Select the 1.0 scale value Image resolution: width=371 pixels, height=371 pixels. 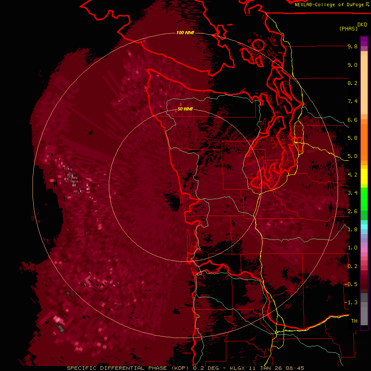pos(352,248)
